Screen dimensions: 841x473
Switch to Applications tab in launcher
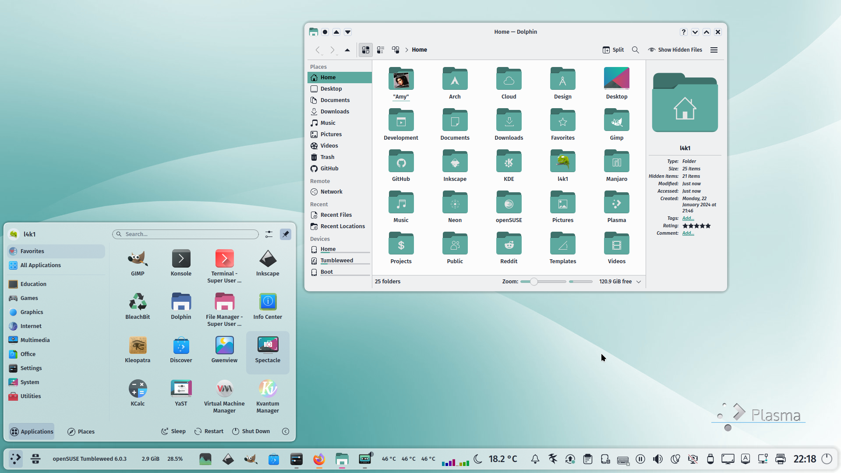tap(32, 431)
